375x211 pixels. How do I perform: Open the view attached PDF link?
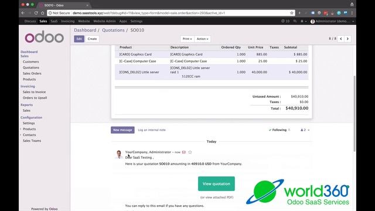pos(217,198)
